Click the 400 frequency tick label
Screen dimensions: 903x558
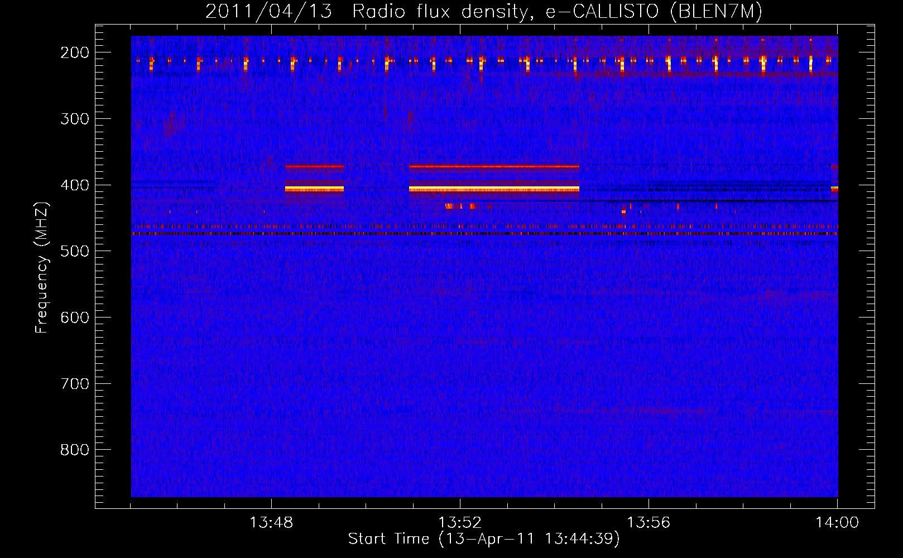(x=75, y=185)
